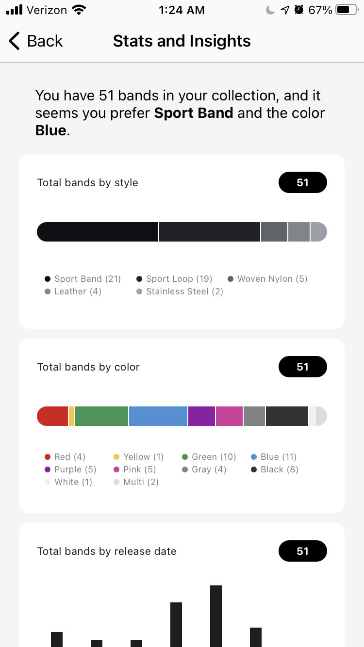Select the purple segment in color bar
The height and width of the screenshot is (647, 364).
coord(201,416)
